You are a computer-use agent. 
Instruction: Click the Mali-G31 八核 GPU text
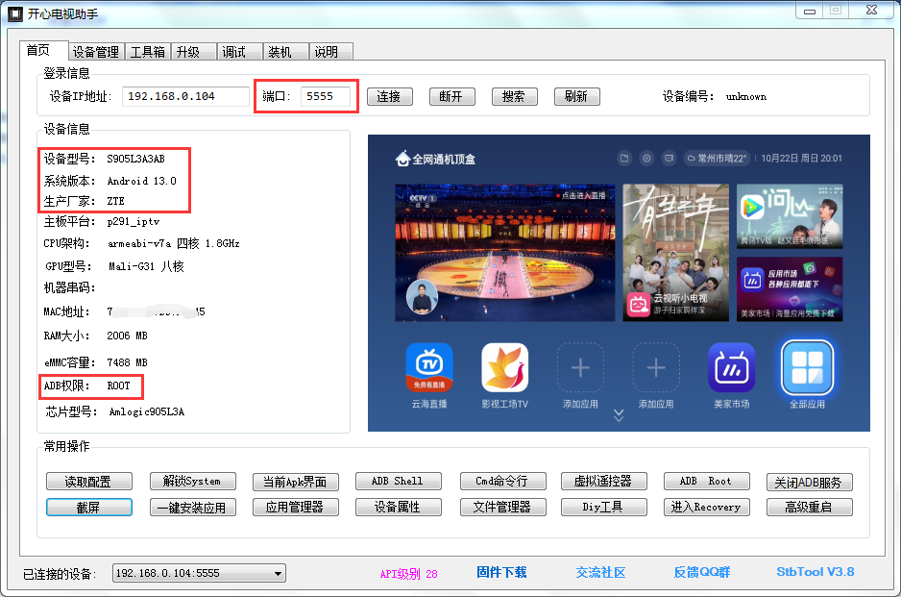146,266
